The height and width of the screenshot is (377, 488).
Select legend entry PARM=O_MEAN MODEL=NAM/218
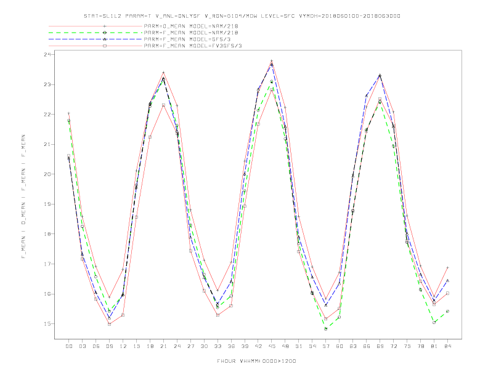tap(191, 26)
